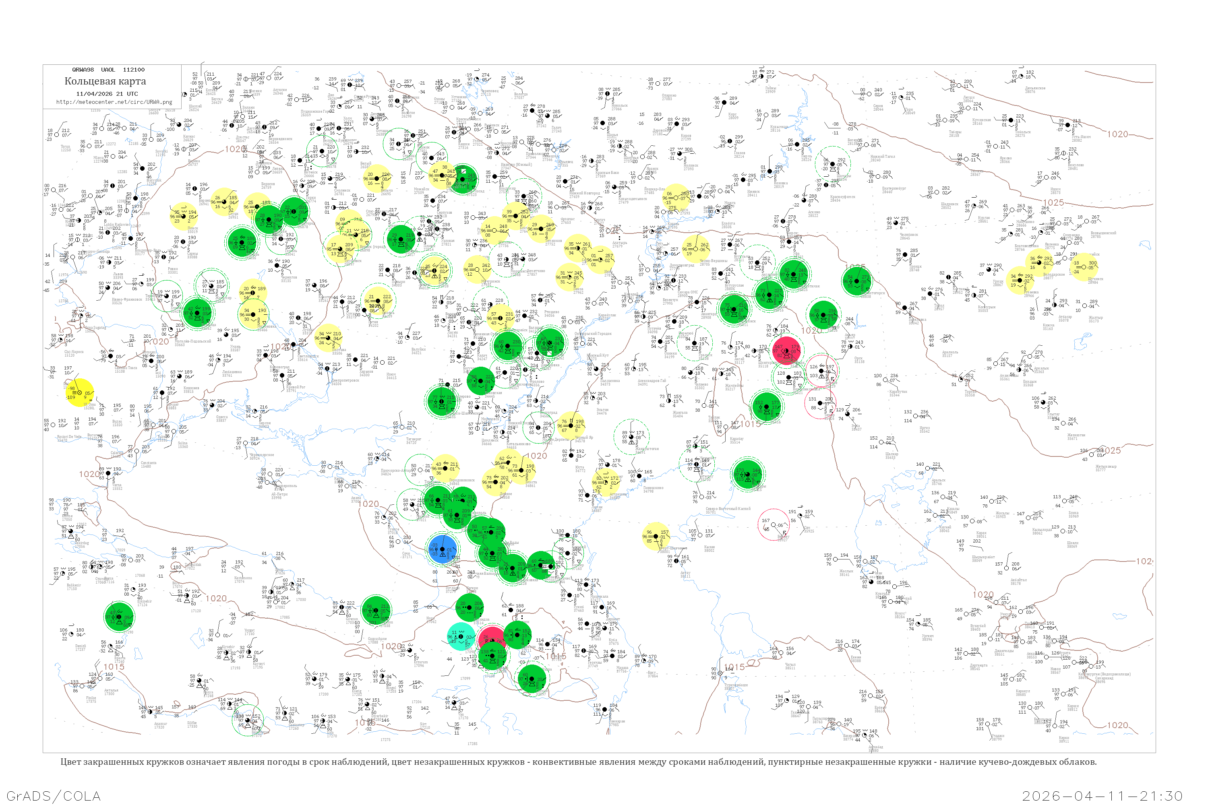Click the red outlined circle near Бейнеу
The image size is (1208, 805).
tap(773, 525)
